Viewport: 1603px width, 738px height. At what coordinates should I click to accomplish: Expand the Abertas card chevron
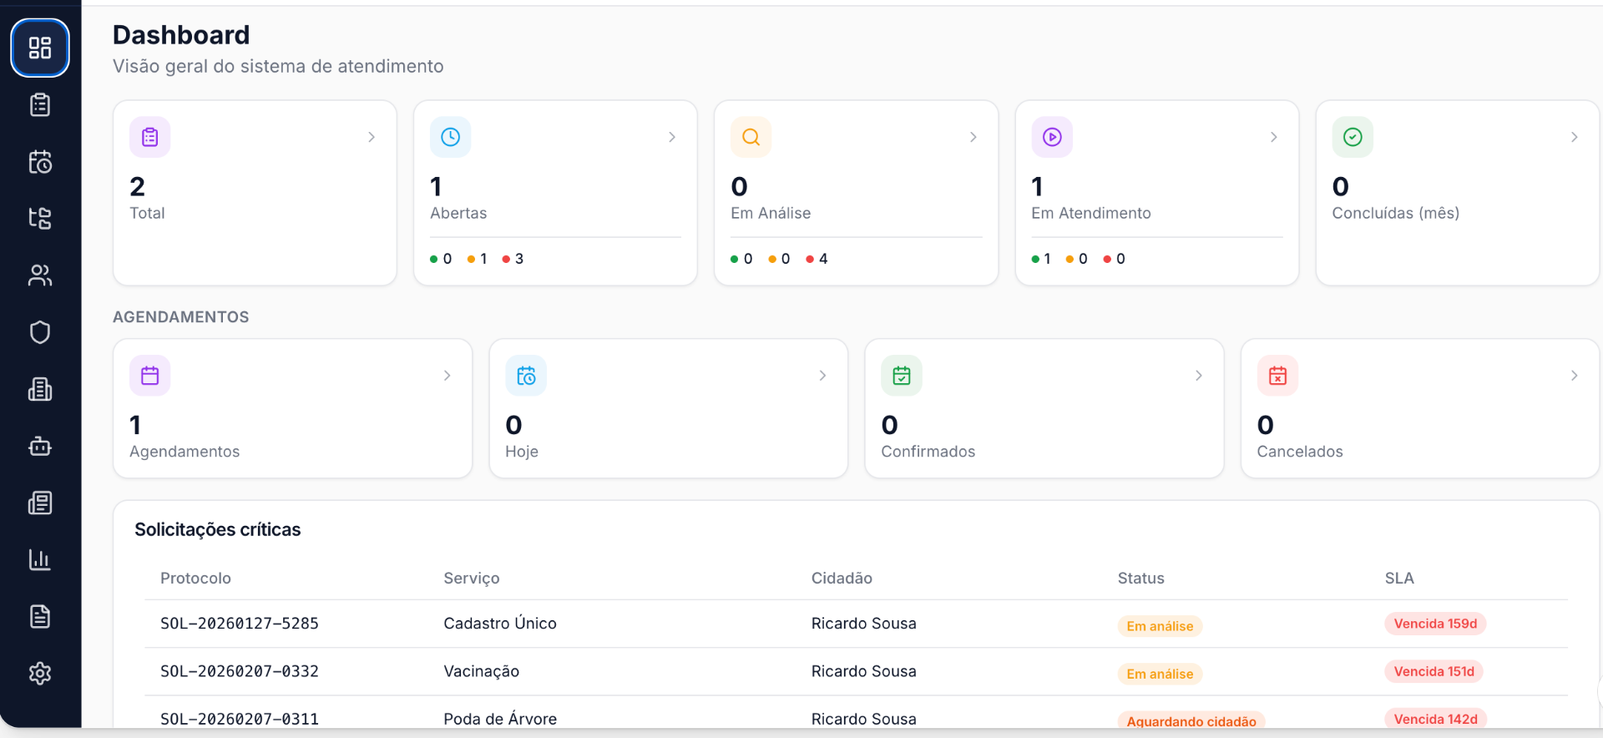pyautogui.click(x=672, y=137)
